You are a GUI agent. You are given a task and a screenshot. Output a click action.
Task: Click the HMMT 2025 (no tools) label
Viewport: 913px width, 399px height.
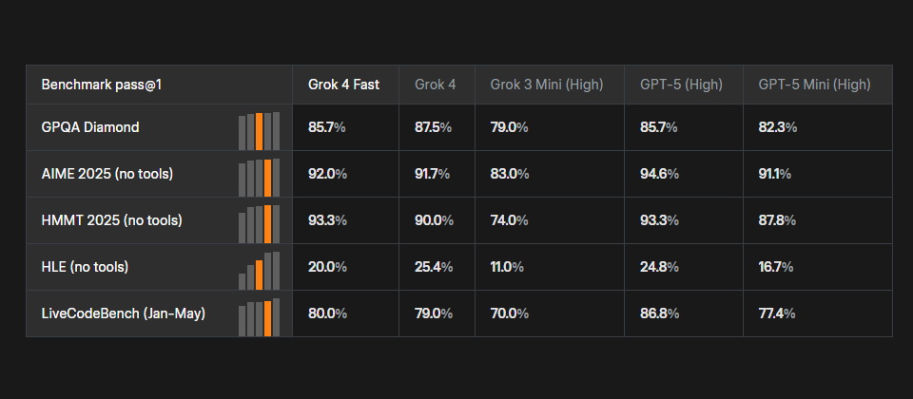111,220
